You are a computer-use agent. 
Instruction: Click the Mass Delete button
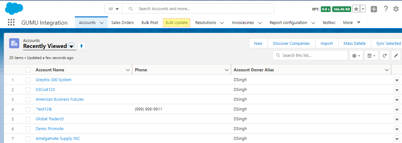(355, 44)
